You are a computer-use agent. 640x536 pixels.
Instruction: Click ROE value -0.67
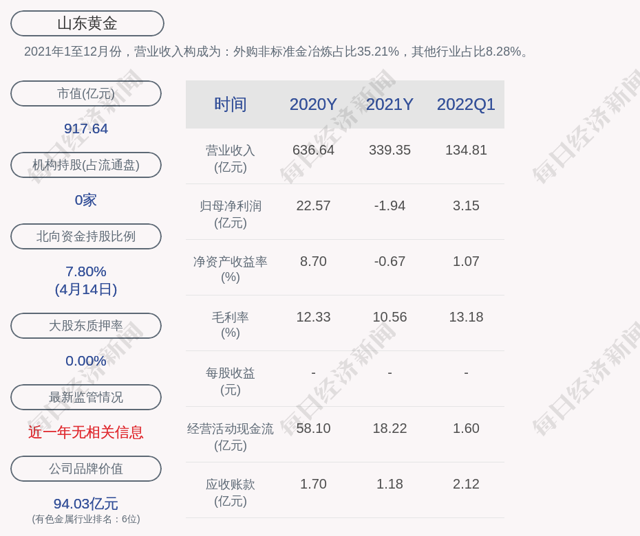[x=390, y=261]
